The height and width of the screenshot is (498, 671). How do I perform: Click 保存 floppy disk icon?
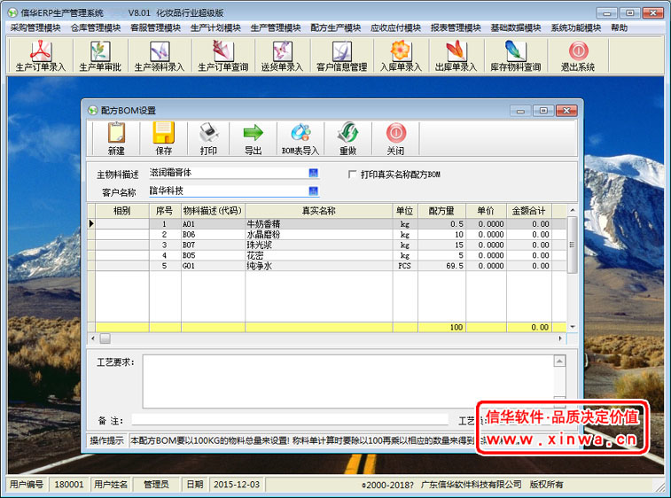pyautogui.click(x=163, y=138)
